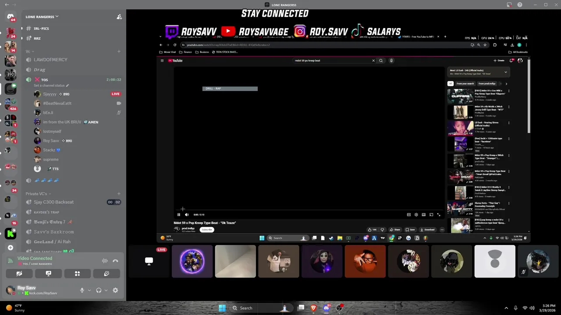Create a channel in Private VC's category

(119, 193)
